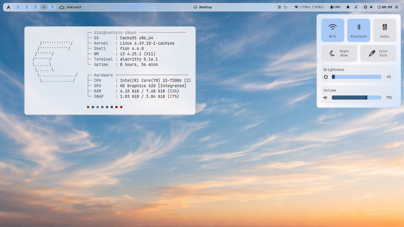Switch to workspace 2

coord(27,7)
